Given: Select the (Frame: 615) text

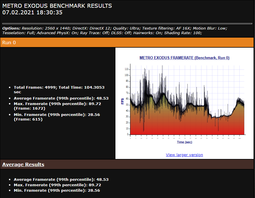Looking at the screenshot, I should coord(28,119).
